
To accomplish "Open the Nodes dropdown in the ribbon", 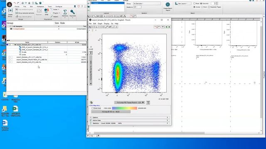I will tap(56, 10).
